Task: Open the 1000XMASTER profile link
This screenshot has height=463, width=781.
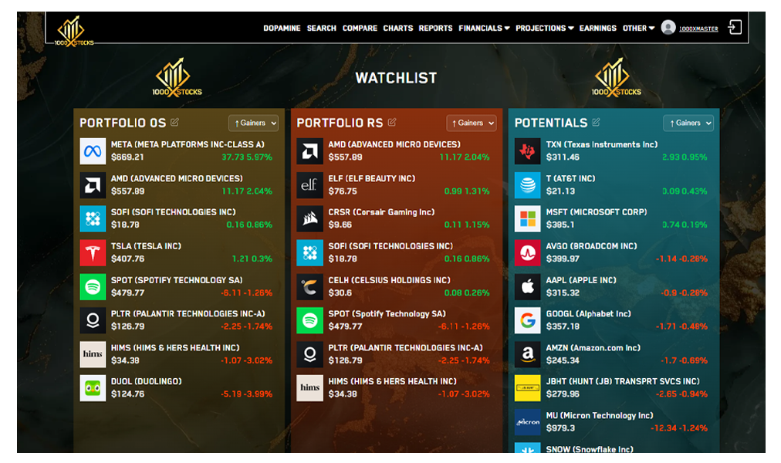Action: coord(698,29)
